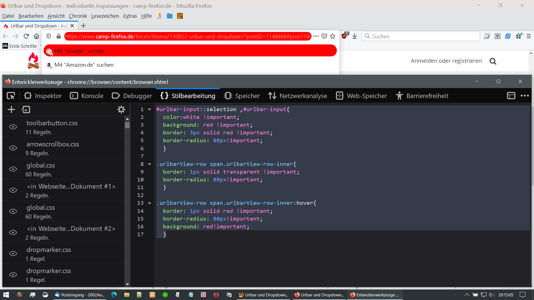Create a new stylesheet with plus icon
Screen dimensions: 534x300
tap(11, 109)
